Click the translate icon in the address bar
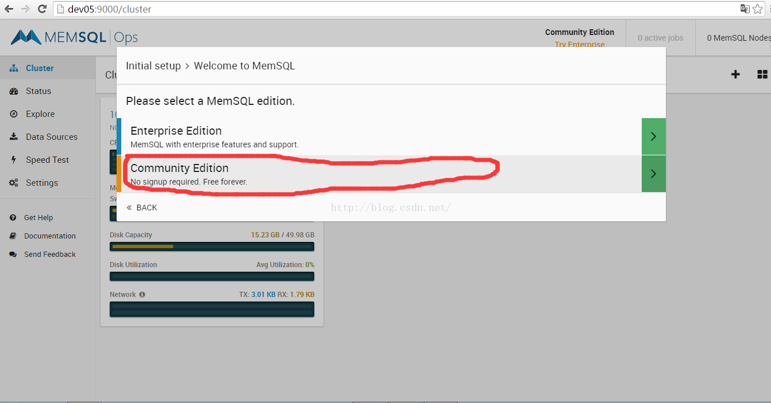Viewport: 771px width, 403px height. [x=745, y=9]
